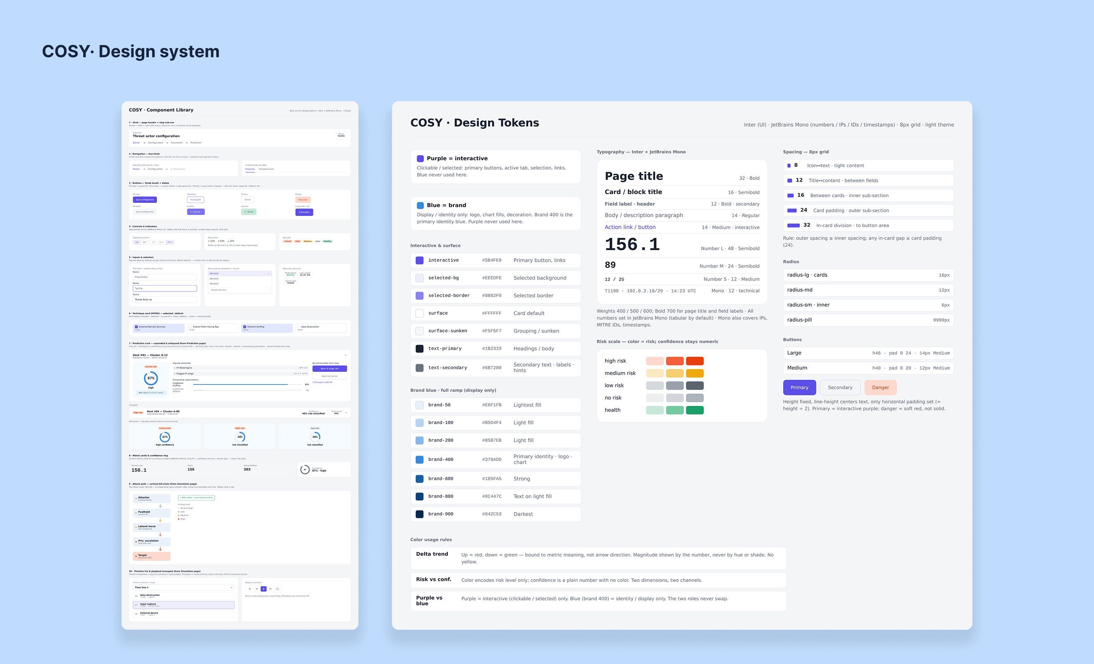This screenshot has width=1094, height=664.
Task: Click the purple play-pause button in Playback transport
Action: pos(264,589)
